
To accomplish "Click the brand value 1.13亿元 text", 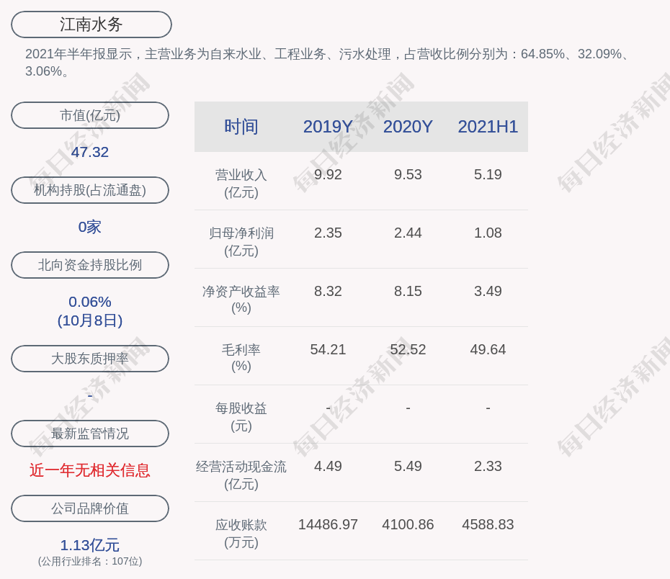I will click(90, 545).
